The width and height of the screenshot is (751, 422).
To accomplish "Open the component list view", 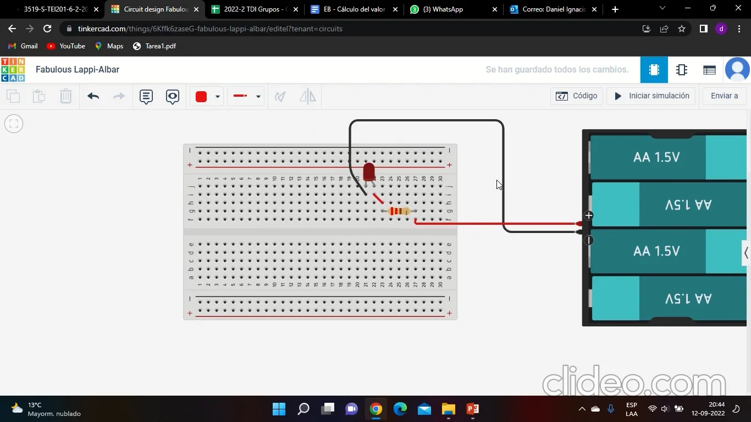I will (709, 70).
